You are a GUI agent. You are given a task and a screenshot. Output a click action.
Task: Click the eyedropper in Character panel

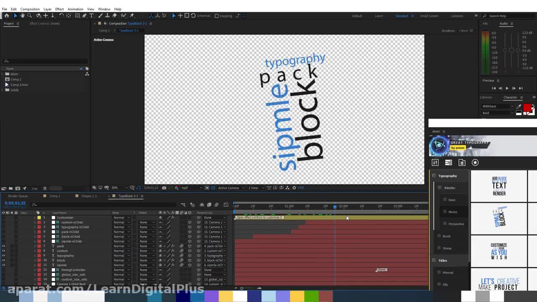pyautogui.click(x=519, y=107)
